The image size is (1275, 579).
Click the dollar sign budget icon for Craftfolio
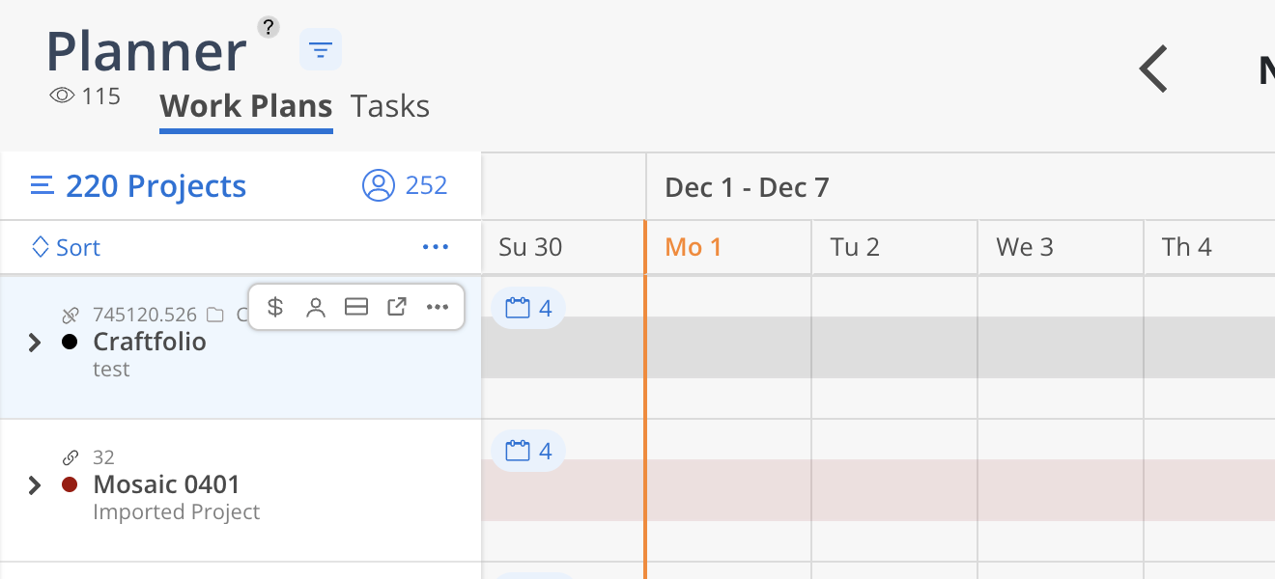click(275, 307)
